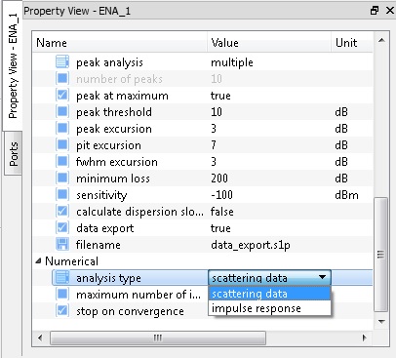
Task: Toggle the peak at maximum checkbox
Action: [62, 95]
